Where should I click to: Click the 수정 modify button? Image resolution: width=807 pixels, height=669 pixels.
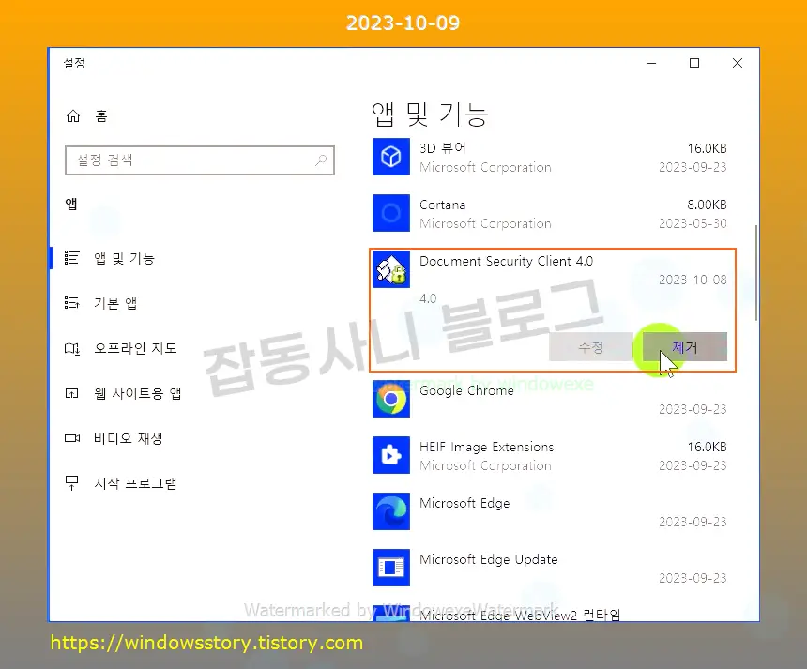coord(591,347)
